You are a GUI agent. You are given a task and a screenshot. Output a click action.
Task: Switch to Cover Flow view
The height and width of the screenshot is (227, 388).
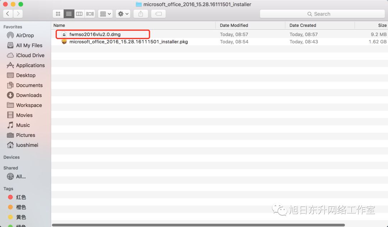pos(90,14)
